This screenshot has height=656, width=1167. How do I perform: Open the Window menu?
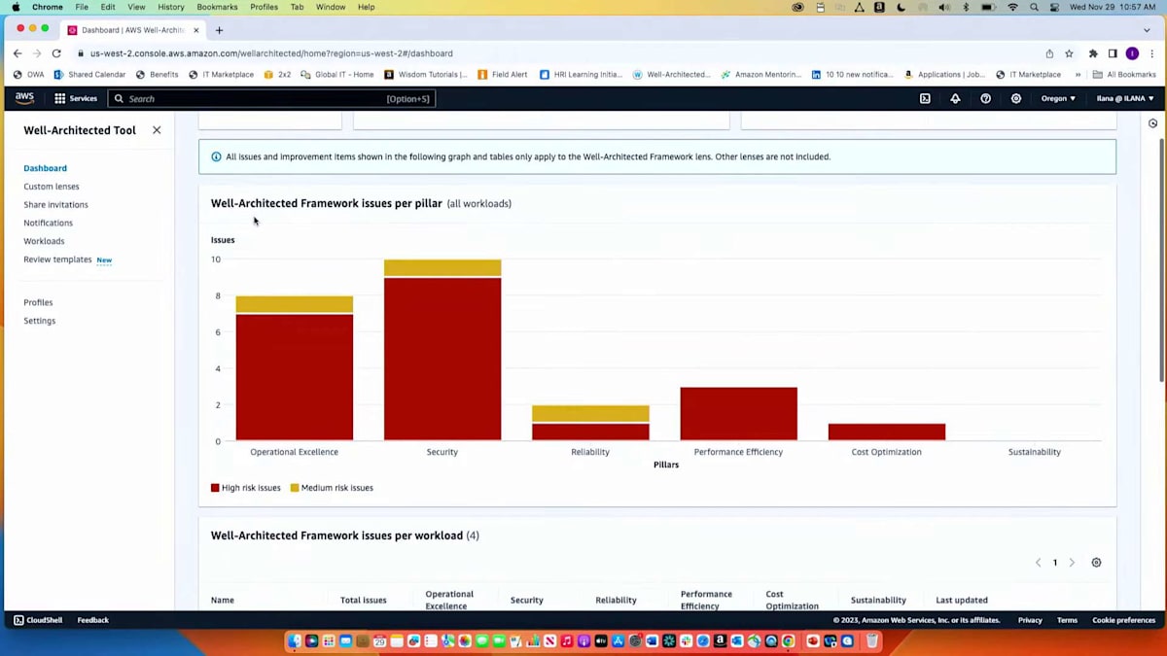(331, 7)
